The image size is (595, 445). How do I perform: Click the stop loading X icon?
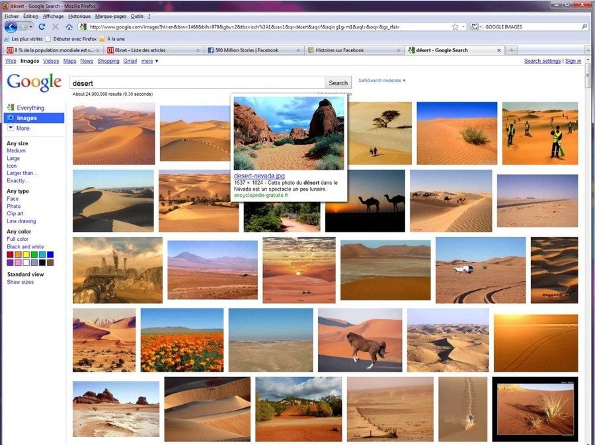click(56, 27)
